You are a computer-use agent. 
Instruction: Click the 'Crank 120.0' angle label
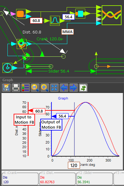[x=50, y=39]
